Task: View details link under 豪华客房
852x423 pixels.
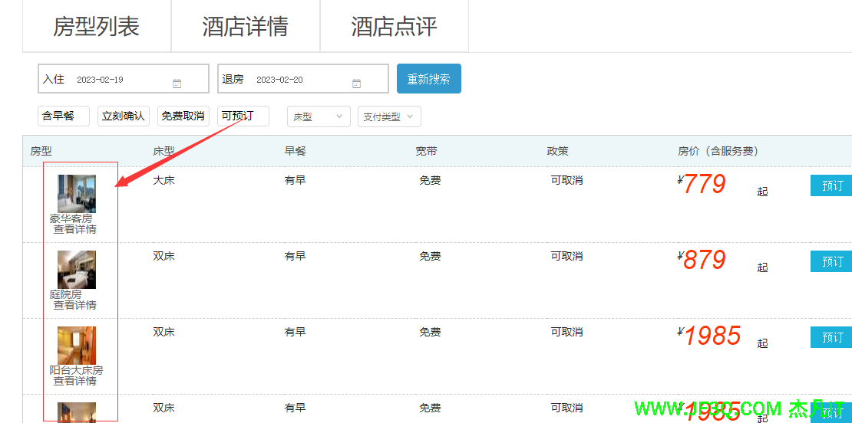Action: click(74, 229)
